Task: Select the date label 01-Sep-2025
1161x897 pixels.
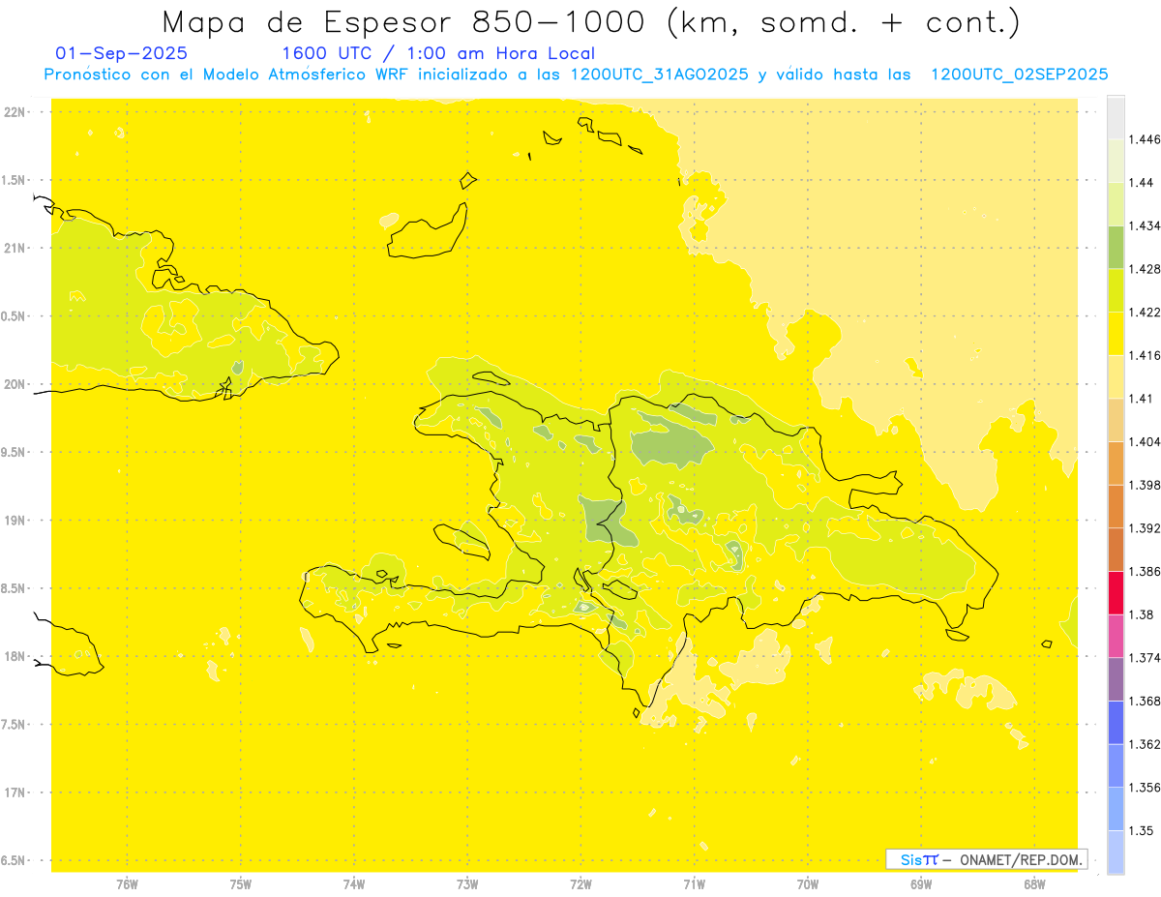Action: click(122, 53)
